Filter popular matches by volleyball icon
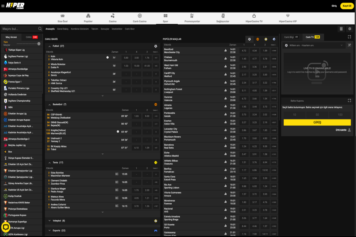356x237 pixels. (266, 39)
